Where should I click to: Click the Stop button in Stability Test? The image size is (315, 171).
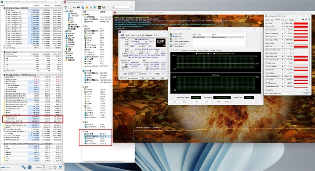(184, 102)
